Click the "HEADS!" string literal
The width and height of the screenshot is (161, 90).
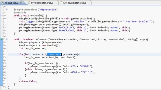[85, 66]
